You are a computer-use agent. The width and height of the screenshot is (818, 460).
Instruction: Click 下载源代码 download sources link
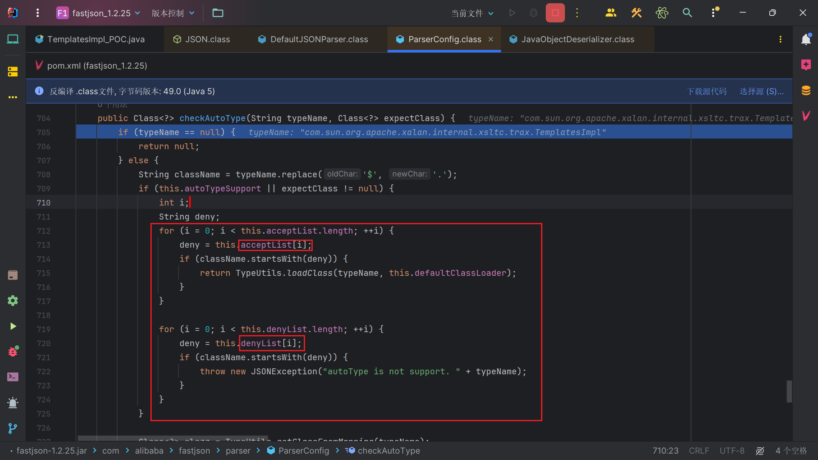point(707,91)
